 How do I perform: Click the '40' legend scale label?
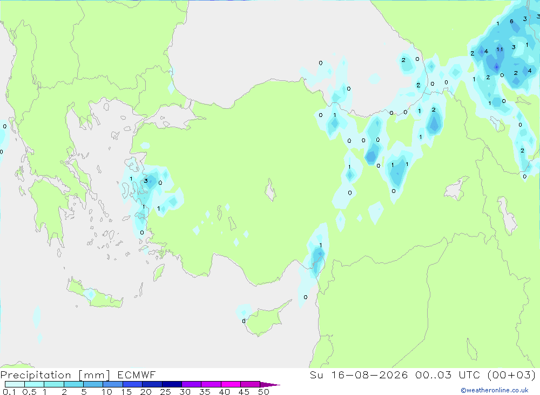pos(225,392)
